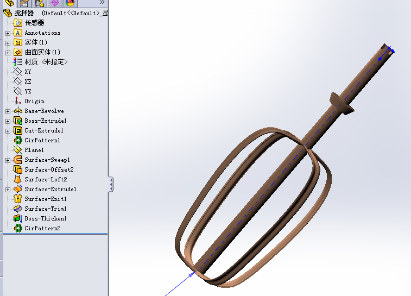Viewport: 411px width, 296px height.
Task: Expand the Surface-Sweep1 feature
Action: click(8, 160)
